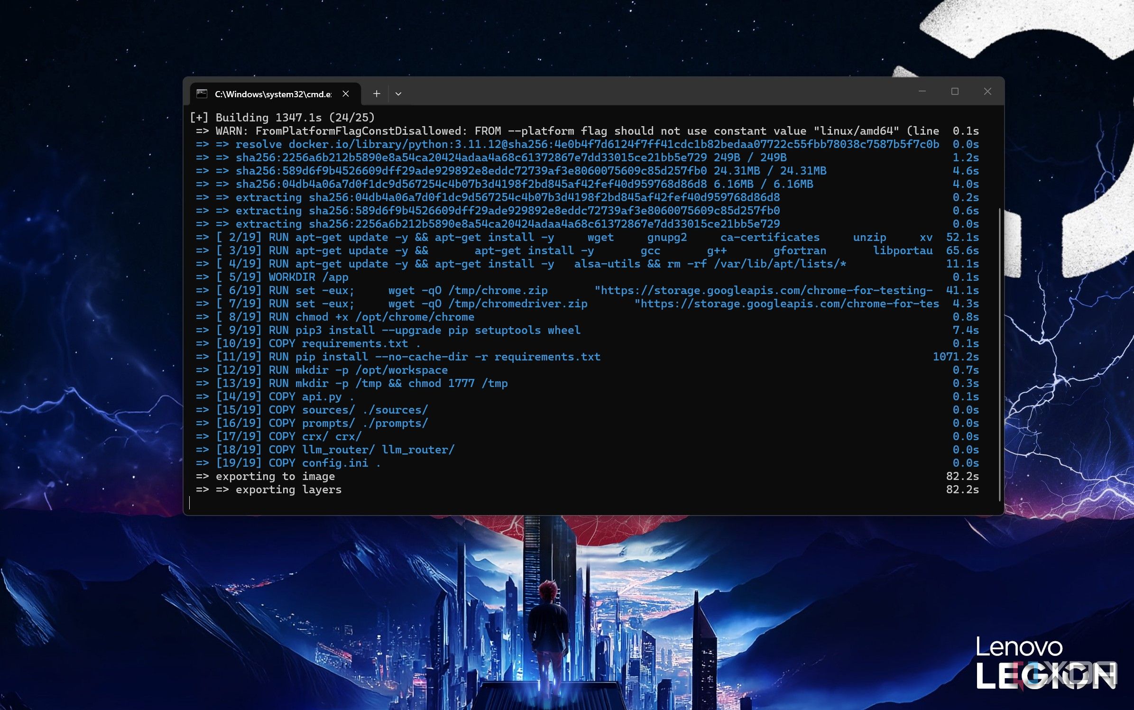Image resolution: width=1134 pixels, height=710 pixels.
Task: Click the Building 1347.1s (24/25) status line
Action: (x=282, y=118)
